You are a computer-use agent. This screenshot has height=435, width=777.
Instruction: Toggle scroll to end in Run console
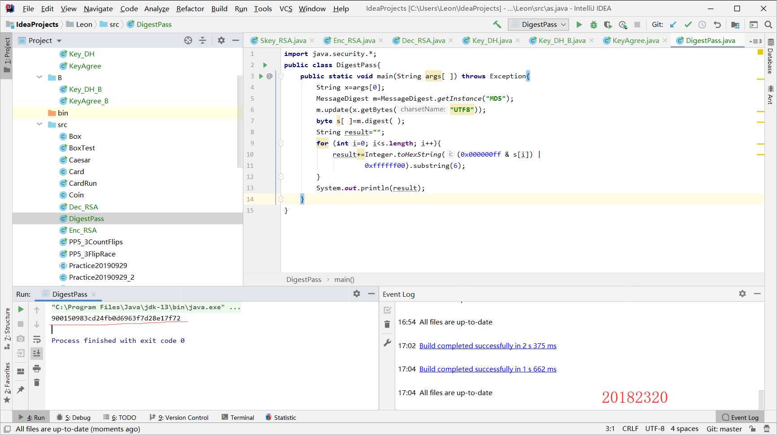[37, 354]
